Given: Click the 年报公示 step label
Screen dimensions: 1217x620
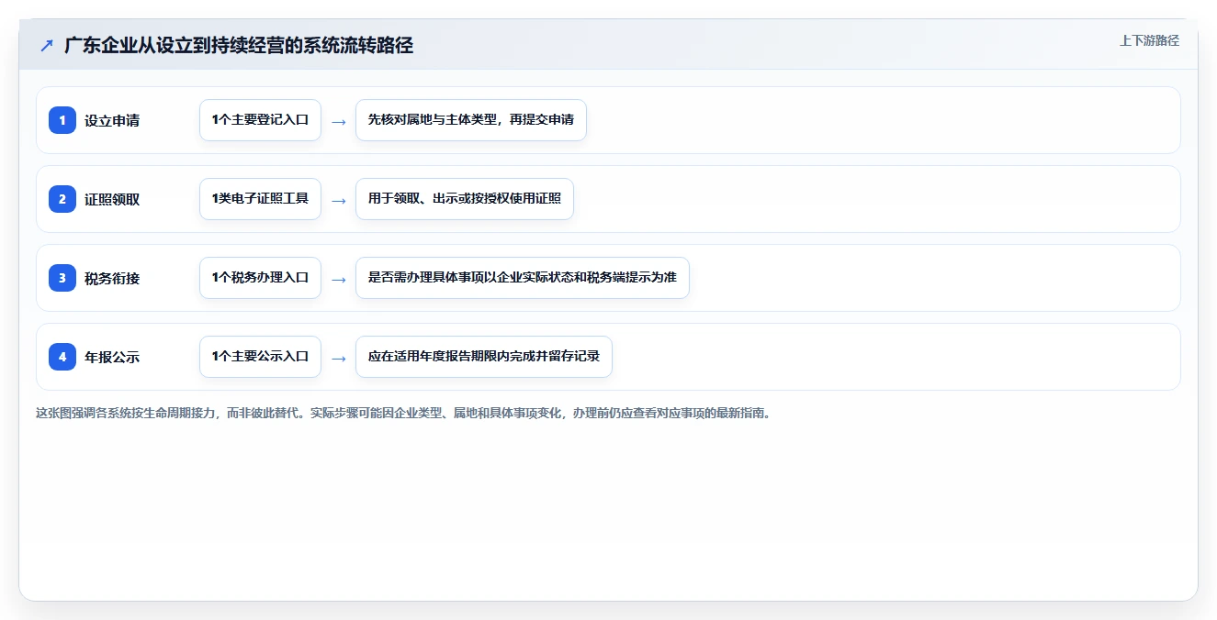Looking at the screenshot, I should point(112,357).
